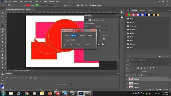Hide the second Ellipse layer
This screenshot has height=96, width=171.
coord(127,83)
